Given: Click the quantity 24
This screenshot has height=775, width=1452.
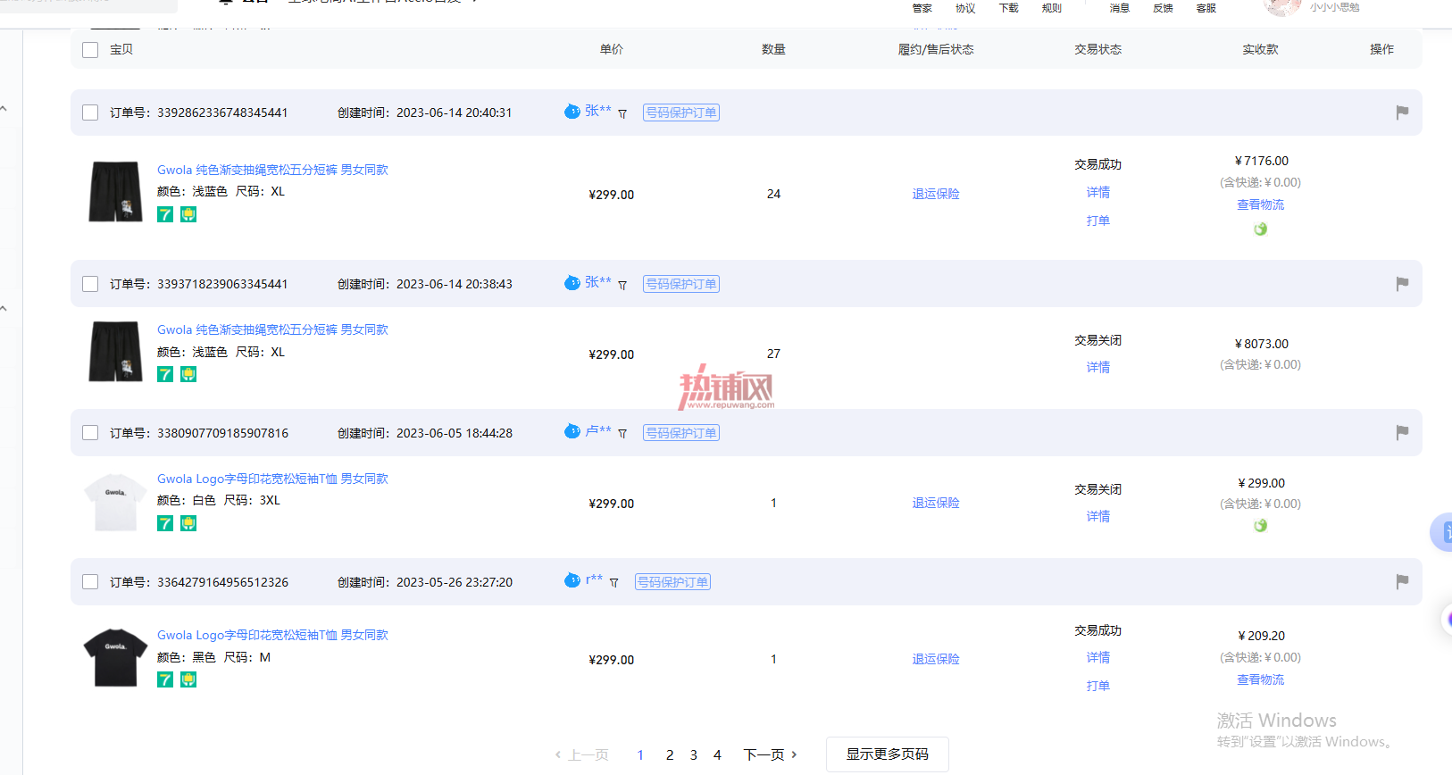Looking at the screenshot, I should point(773,194).
